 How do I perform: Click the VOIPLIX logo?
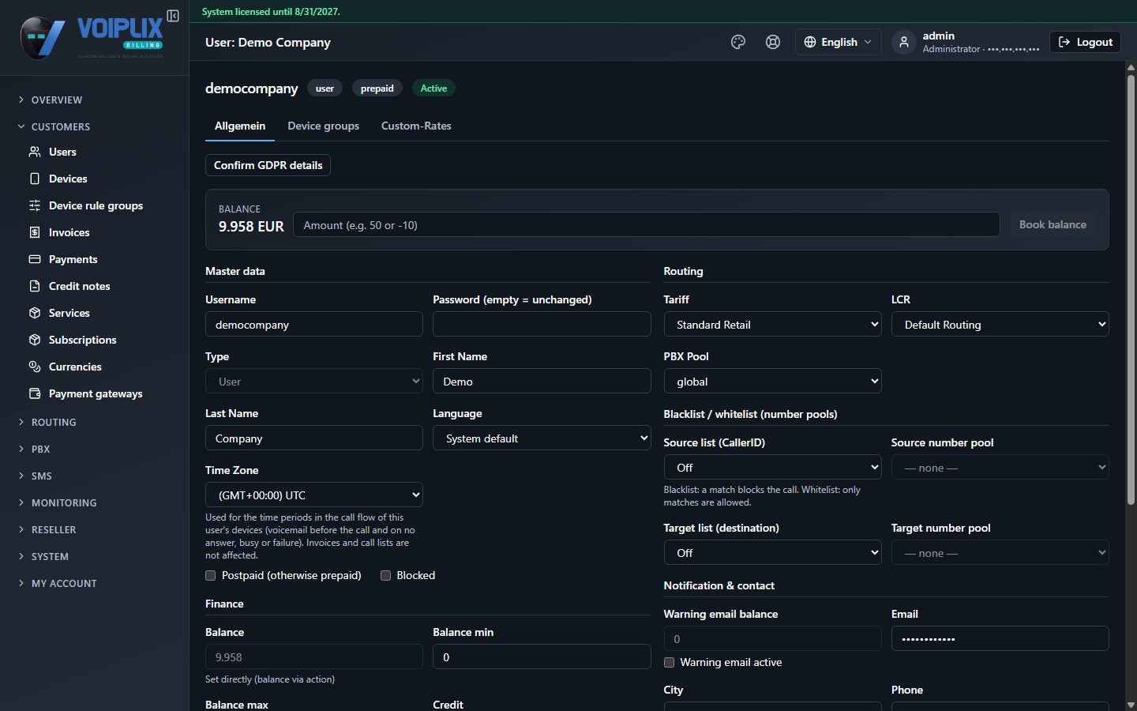(x=92, y=37)
